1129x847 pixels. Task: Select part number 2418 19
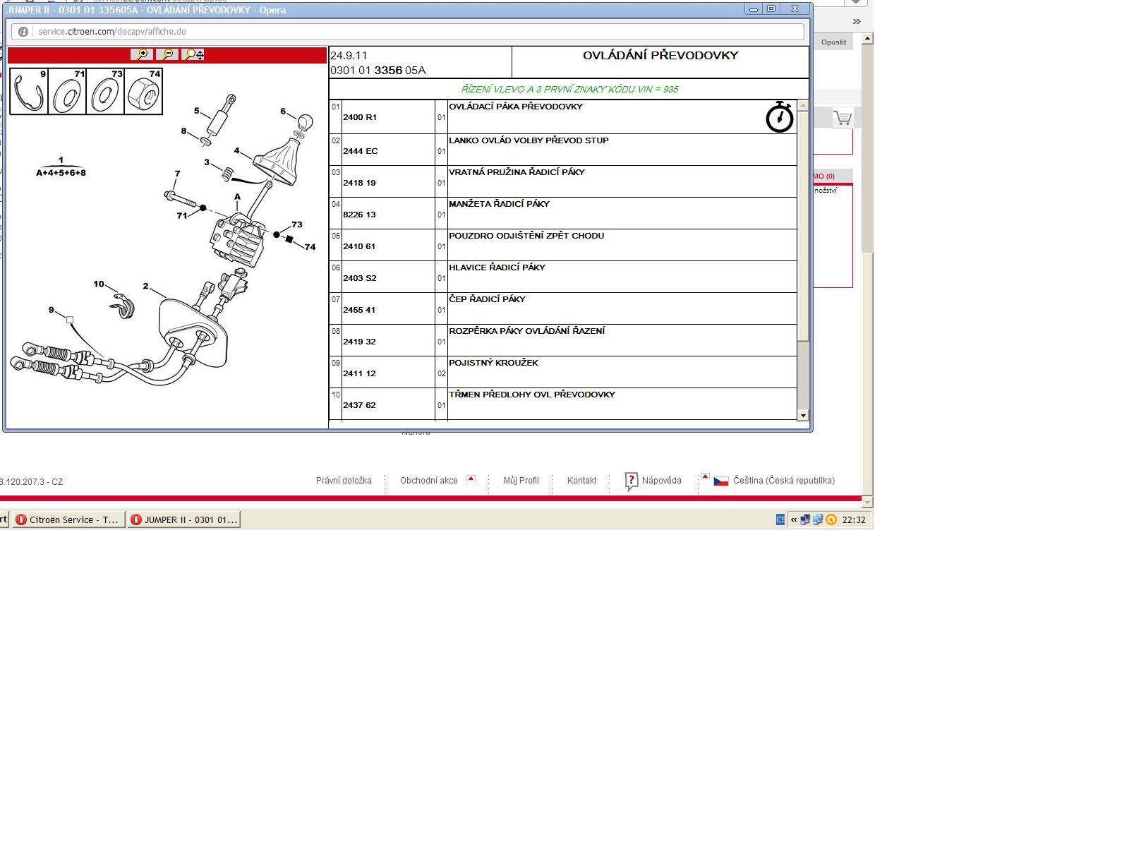coord(359,183)
